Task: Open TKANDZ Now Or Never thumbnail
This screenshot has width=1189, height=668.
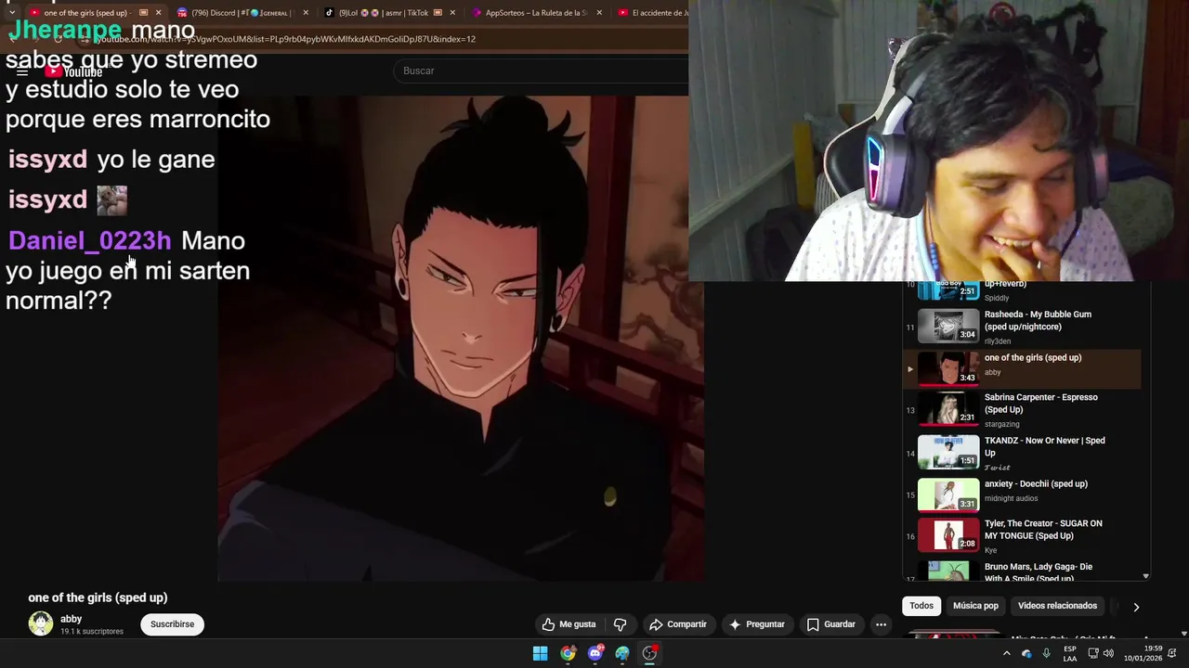Action: tap(948, 453)
